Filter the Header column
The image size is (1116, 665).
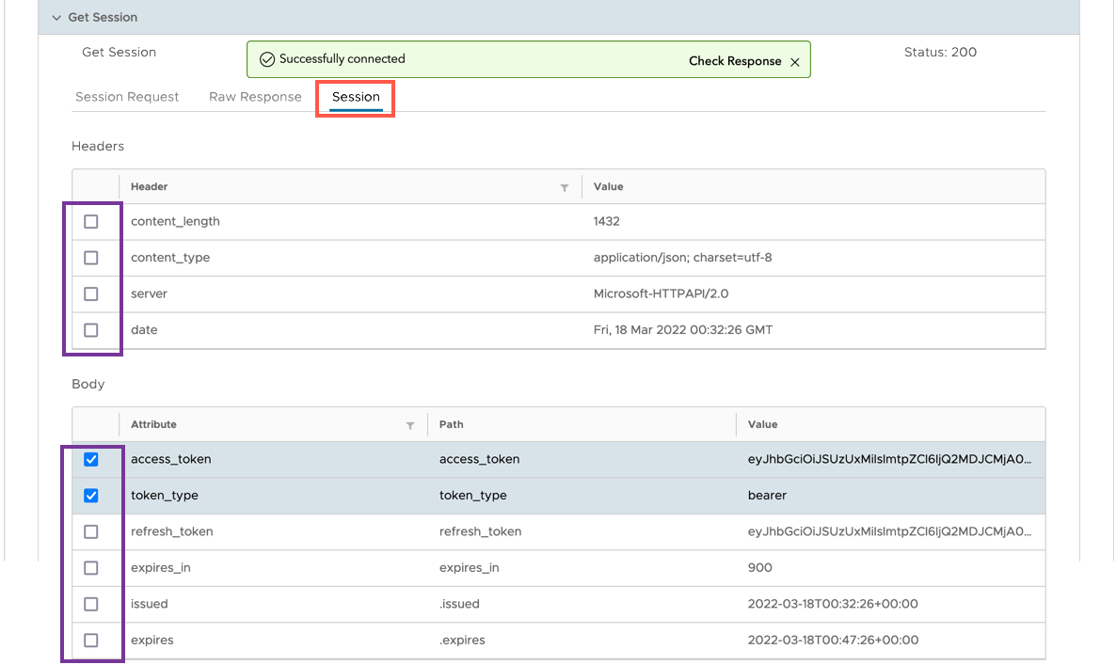[x=565, y=188]
